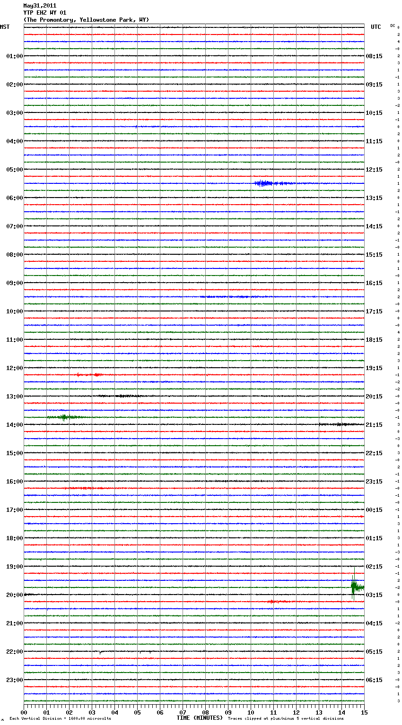Select the station code YTP EHZ WY 01
Screen dimensions: 402x725
coord(45,13)
